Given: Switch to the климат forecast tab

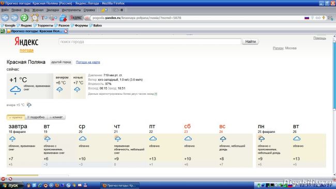Looking at the screenshot, I should (56, 117).
